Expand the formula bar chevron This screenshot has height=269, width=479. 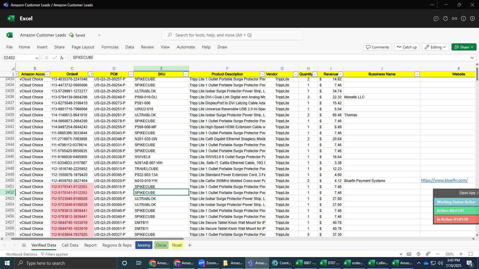(x=472, y=58)
